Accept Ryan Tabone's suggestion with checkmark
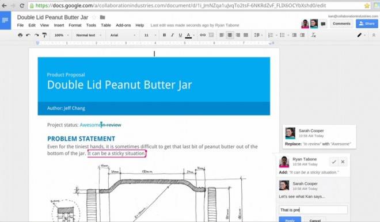This screenshot has height=222, width=380. (x=334, y=162)
